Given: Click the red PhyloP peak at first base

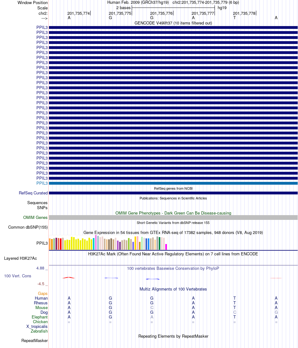Looking at the screenshot, I should 69,277.
